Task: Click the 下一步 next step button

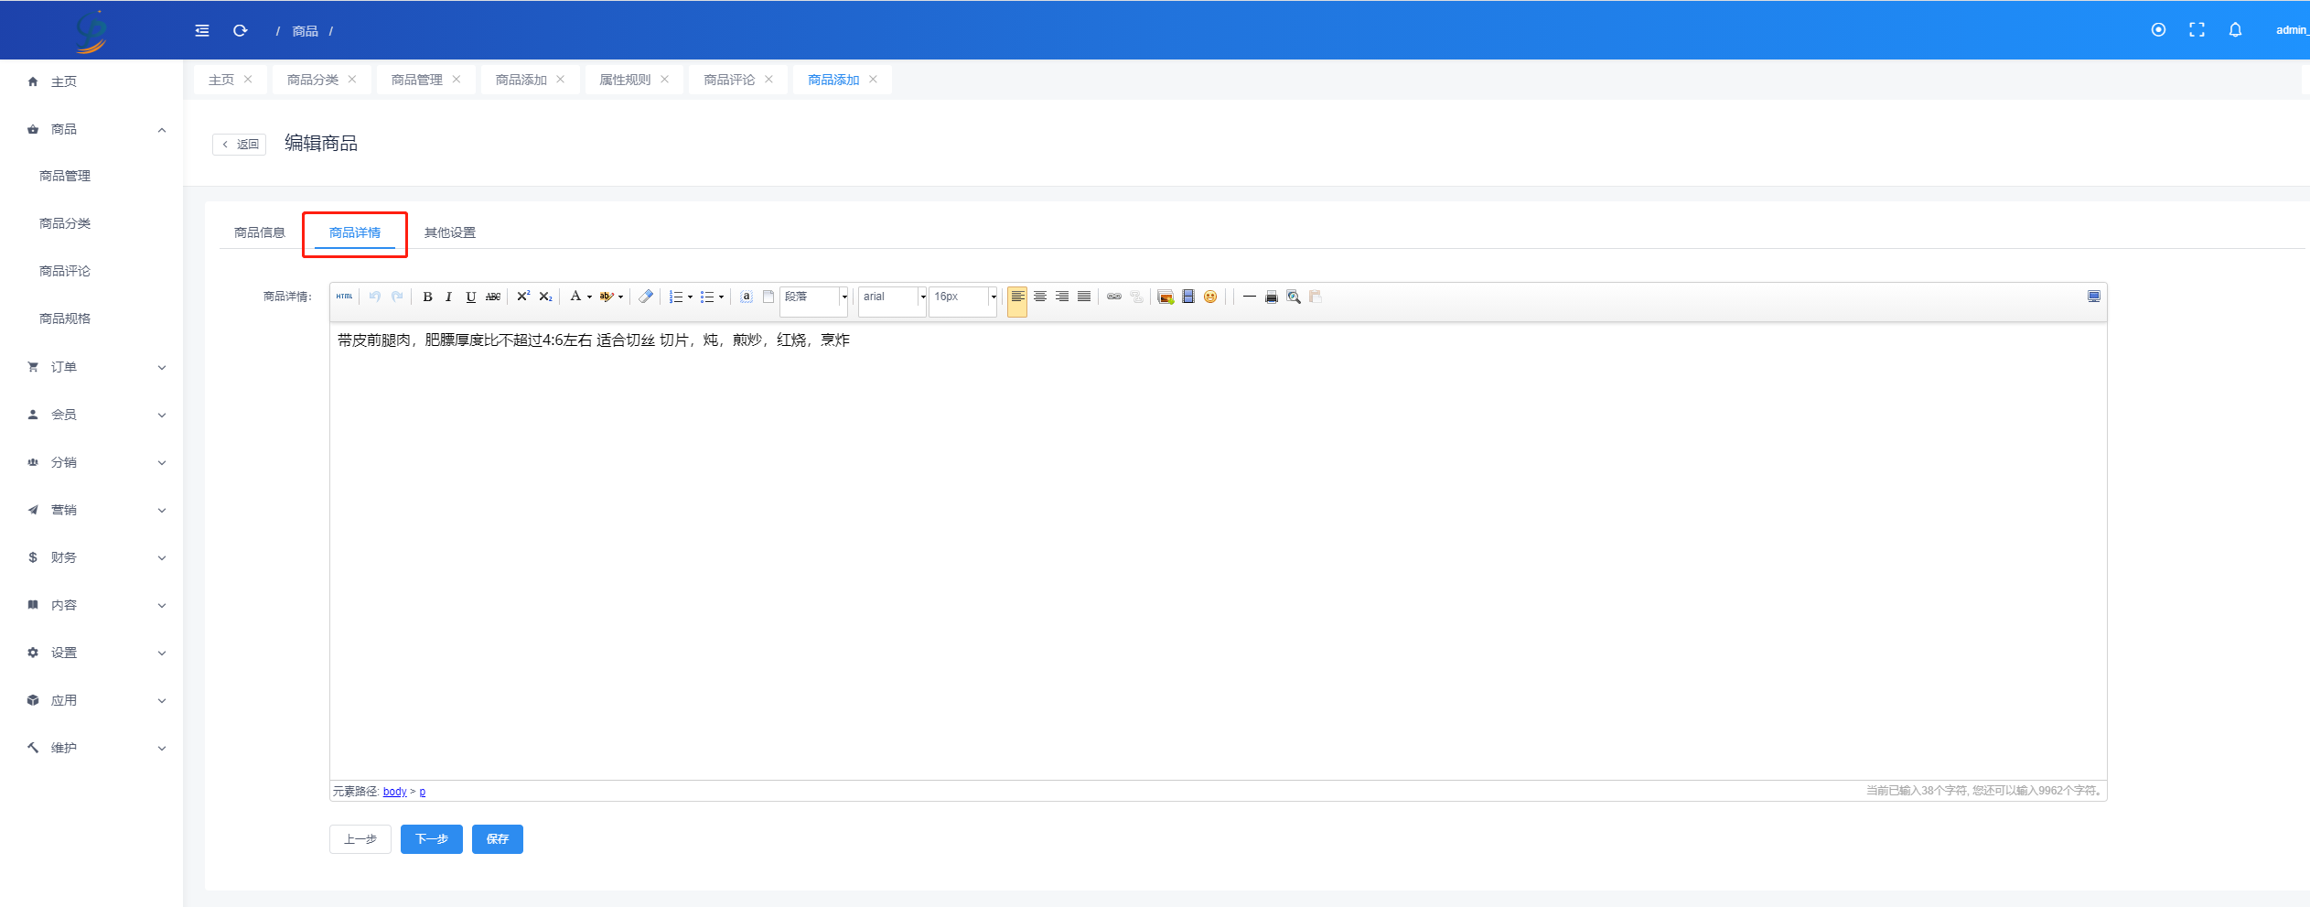Action: tap(432, 839)
